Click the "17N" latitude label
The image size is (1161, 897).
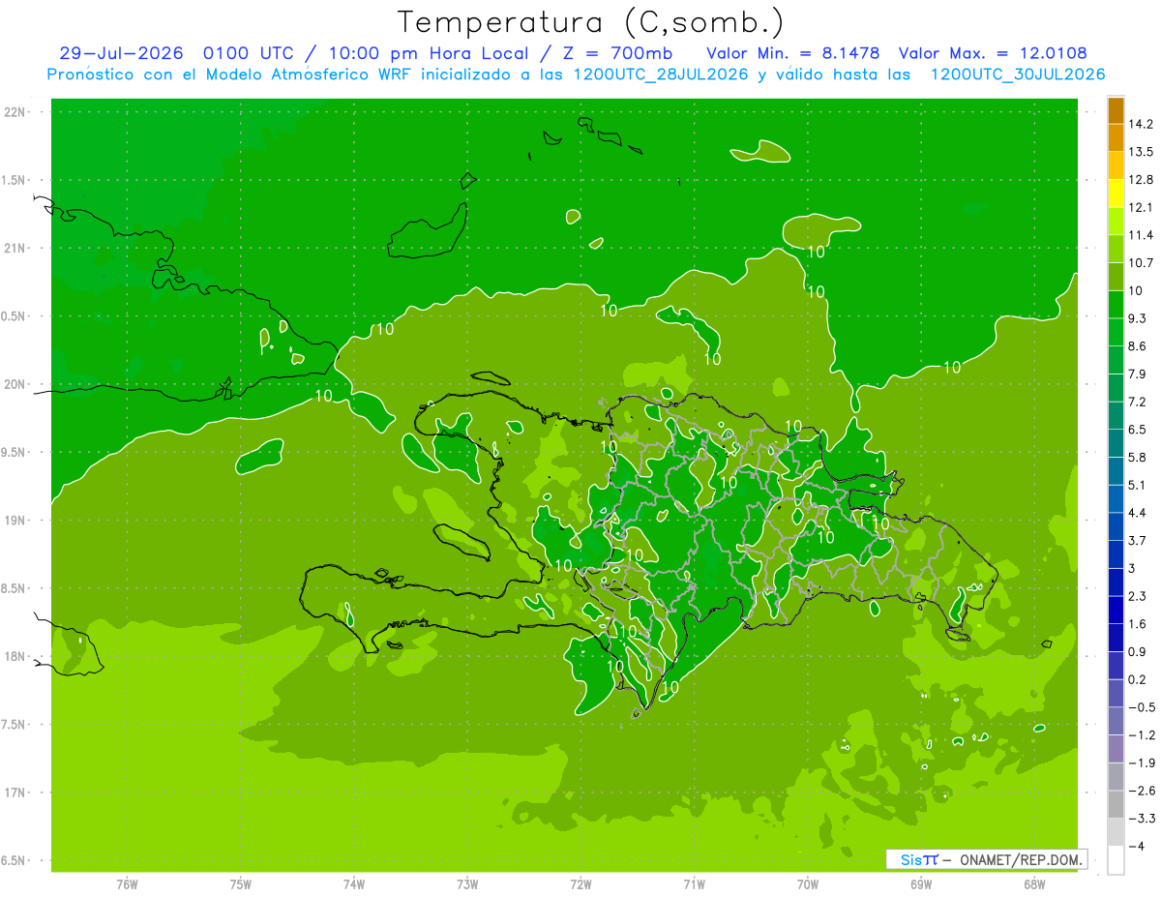(x=15, y=792)
